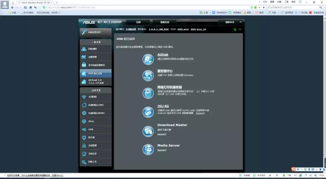The width and height of the screenshot is (326, 179).
Task: Open traffic manager in the sidebar
Action: coord(96,57)
